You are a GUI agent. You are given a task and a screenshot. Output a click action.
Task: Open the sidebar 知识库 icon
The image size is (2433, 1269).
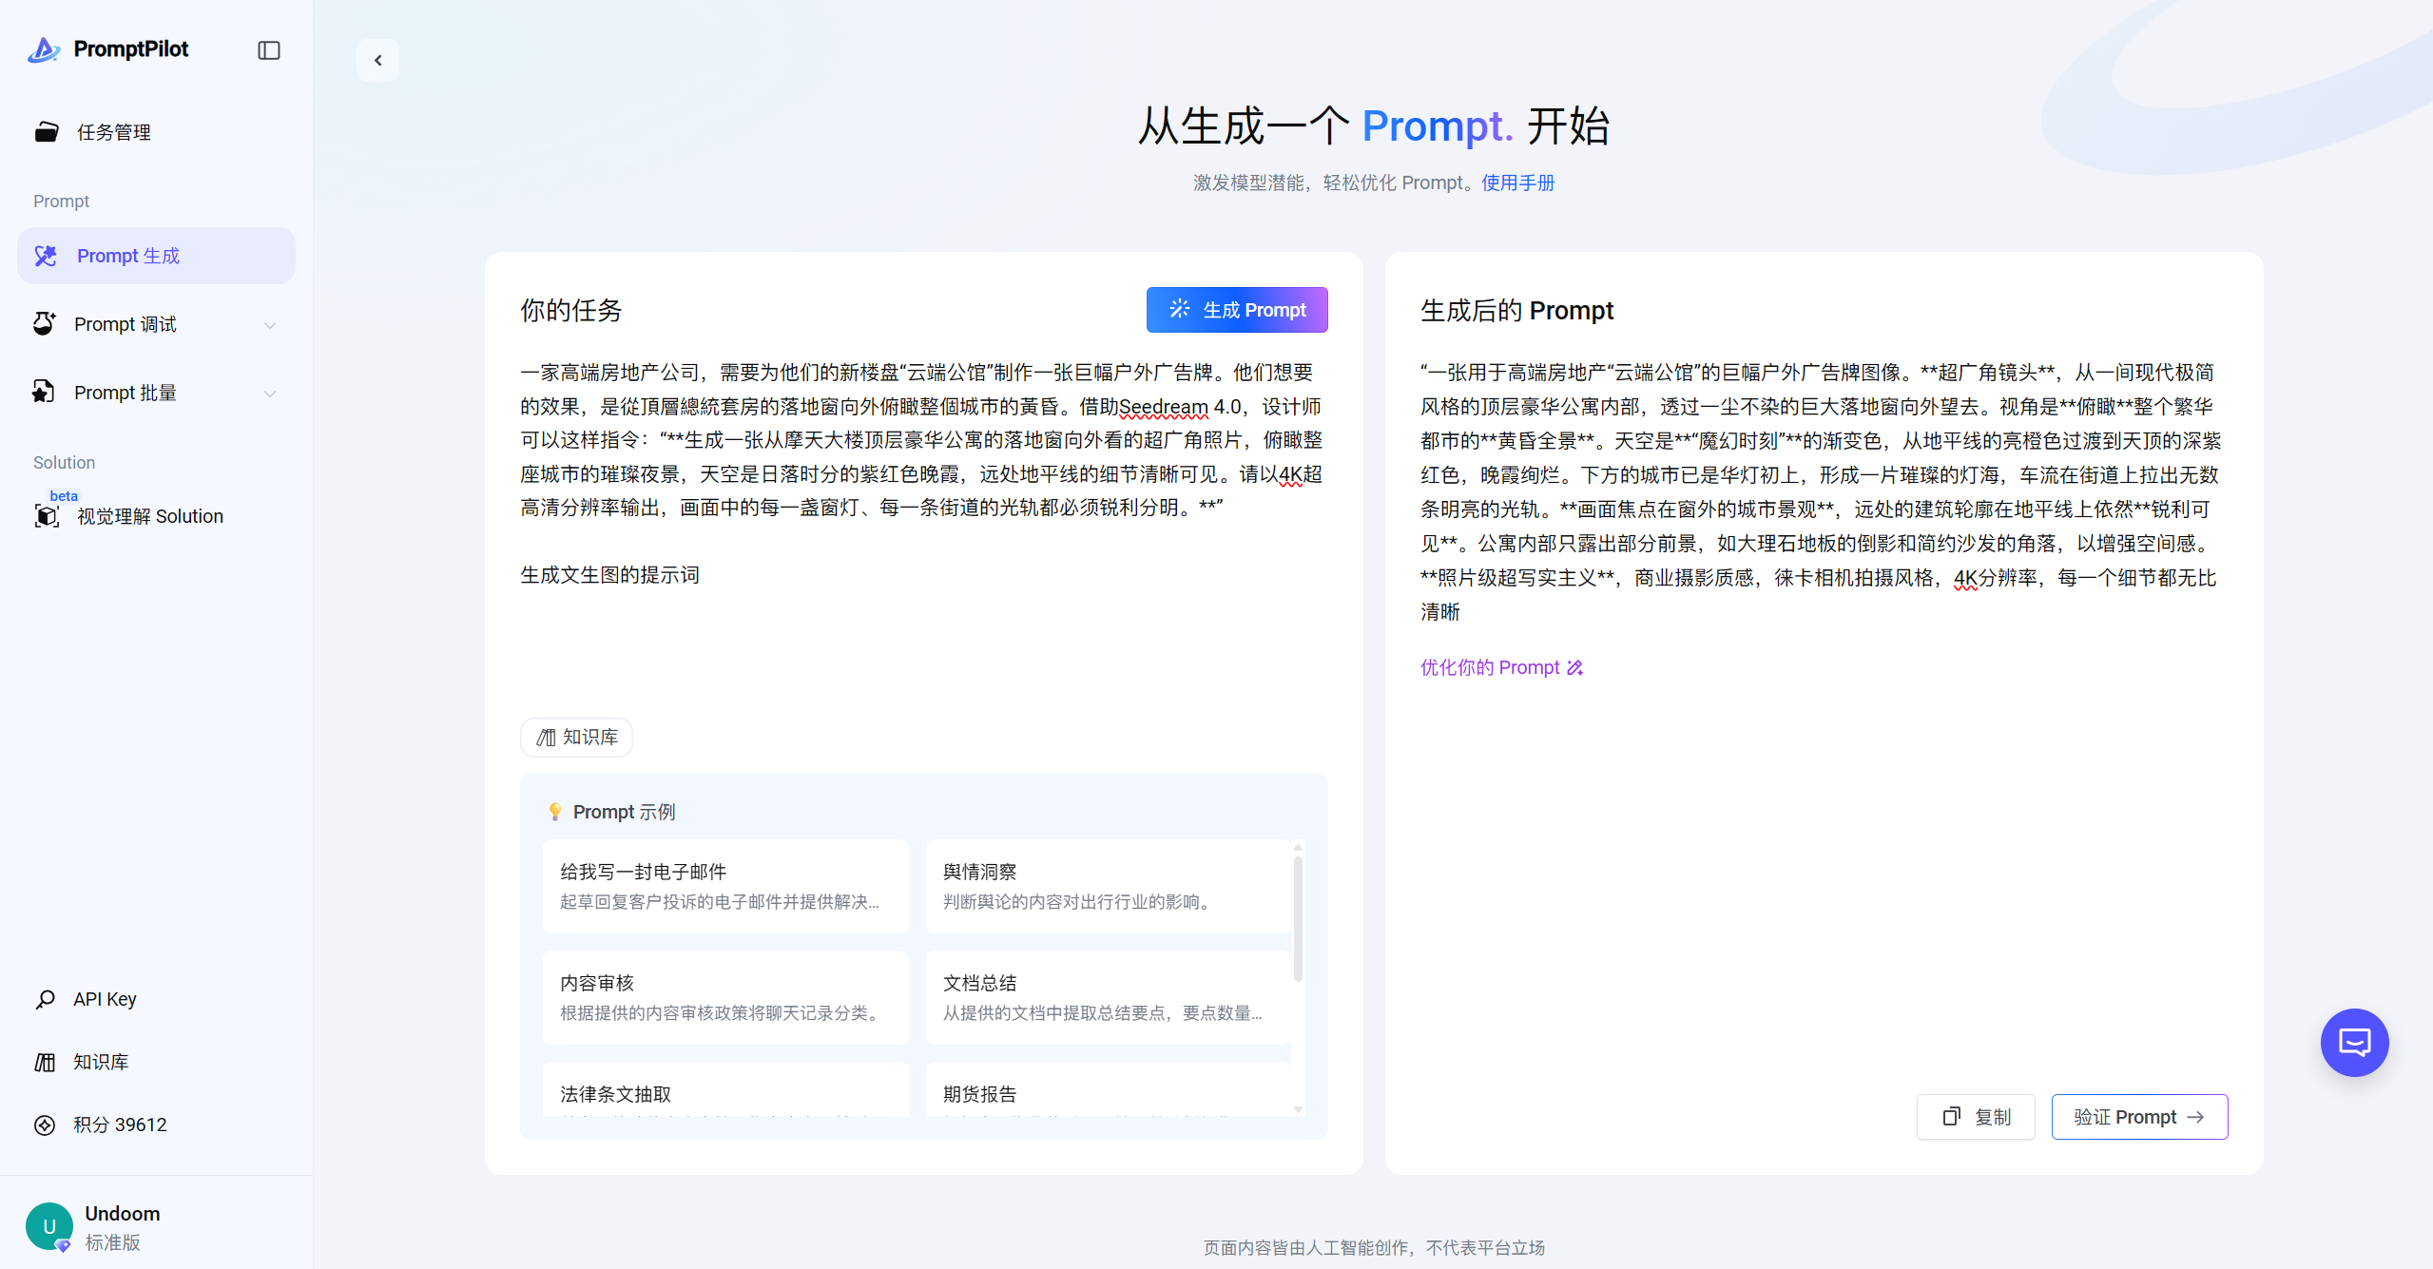(x=45, y=1062)
